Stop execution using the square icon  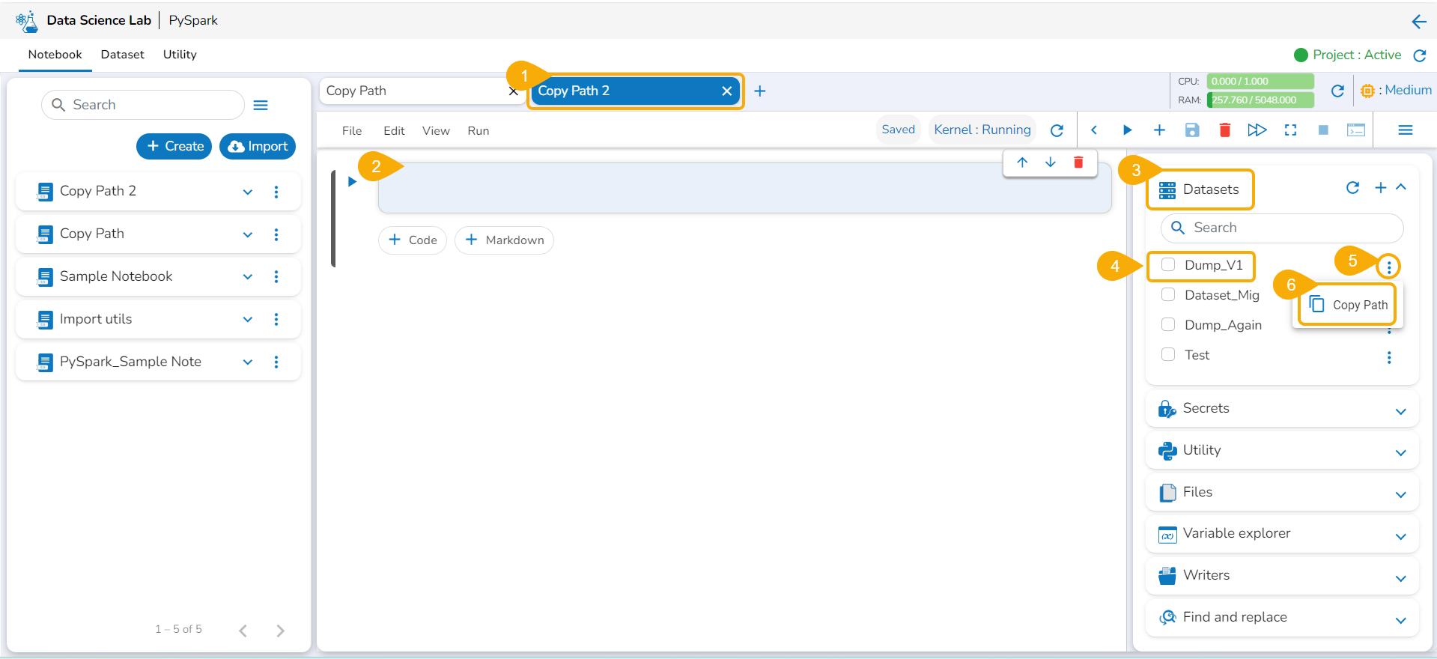(x=1323, y=130)
